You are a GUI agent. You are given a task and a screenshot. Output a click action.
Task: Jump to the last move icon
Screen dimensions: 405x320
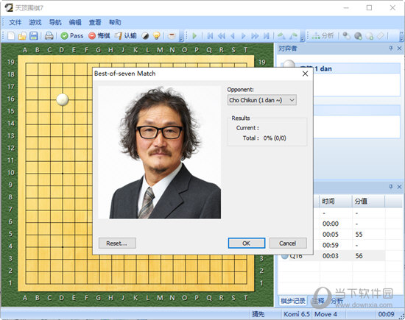[267, 35]
